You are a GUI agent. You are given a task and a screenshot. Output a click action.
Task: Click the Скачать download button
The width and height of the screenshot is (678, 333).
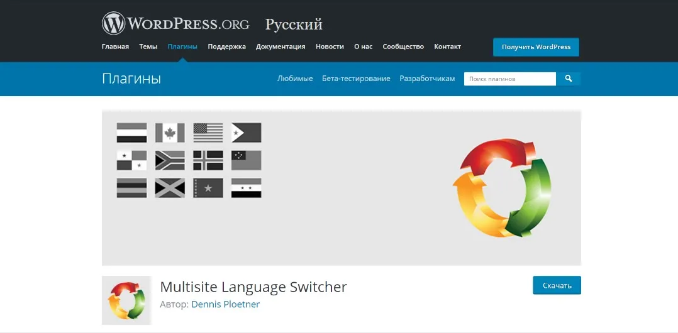coord(557,285)
